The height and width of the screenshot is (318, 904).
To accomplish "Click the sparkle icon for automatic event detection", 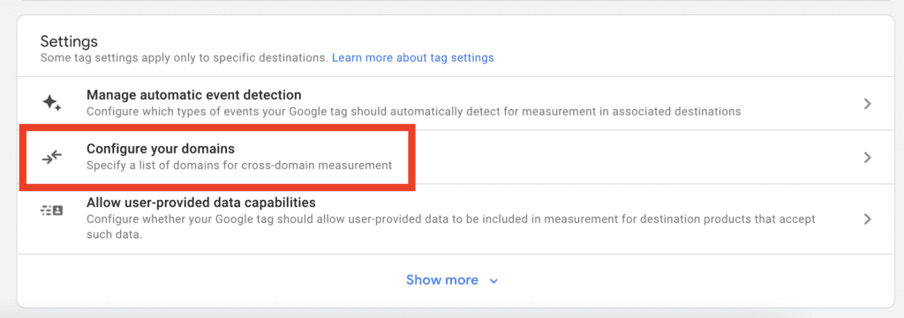I will point(52,103).
